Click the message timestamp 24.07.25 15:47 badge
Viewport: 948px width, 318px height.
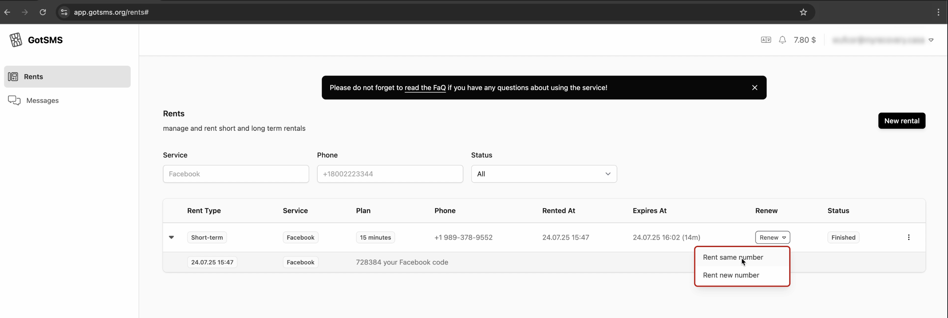point(212,262)
